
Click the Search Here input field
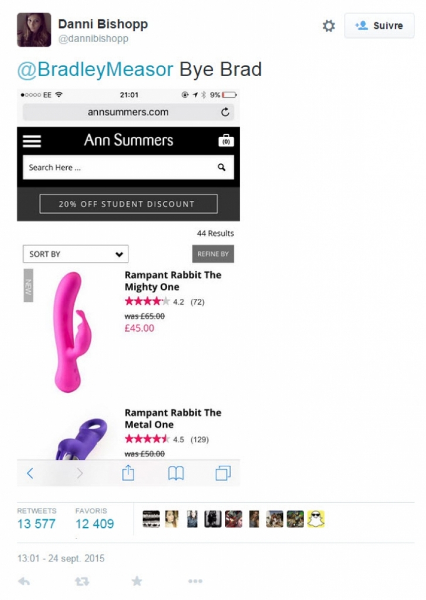(128, 167)
